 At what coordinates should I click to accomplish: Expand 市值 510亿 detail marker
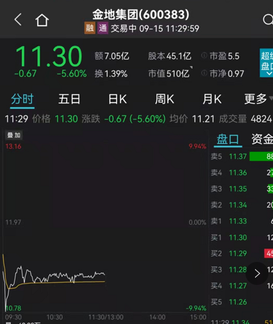pyautogui.click(x=191, y=67)
